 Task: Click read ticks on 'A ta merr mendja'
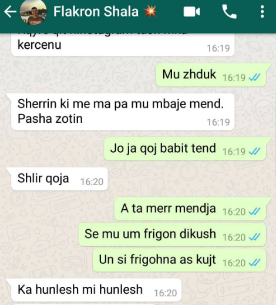(254, 212)
